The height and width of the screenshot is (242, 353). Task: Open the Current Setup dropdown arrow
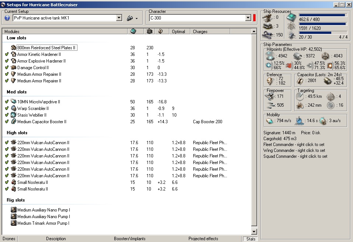point(119,18)
